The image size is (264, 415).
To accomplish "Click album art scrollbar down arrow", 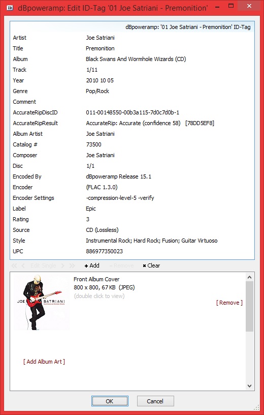I will [249, 386].
